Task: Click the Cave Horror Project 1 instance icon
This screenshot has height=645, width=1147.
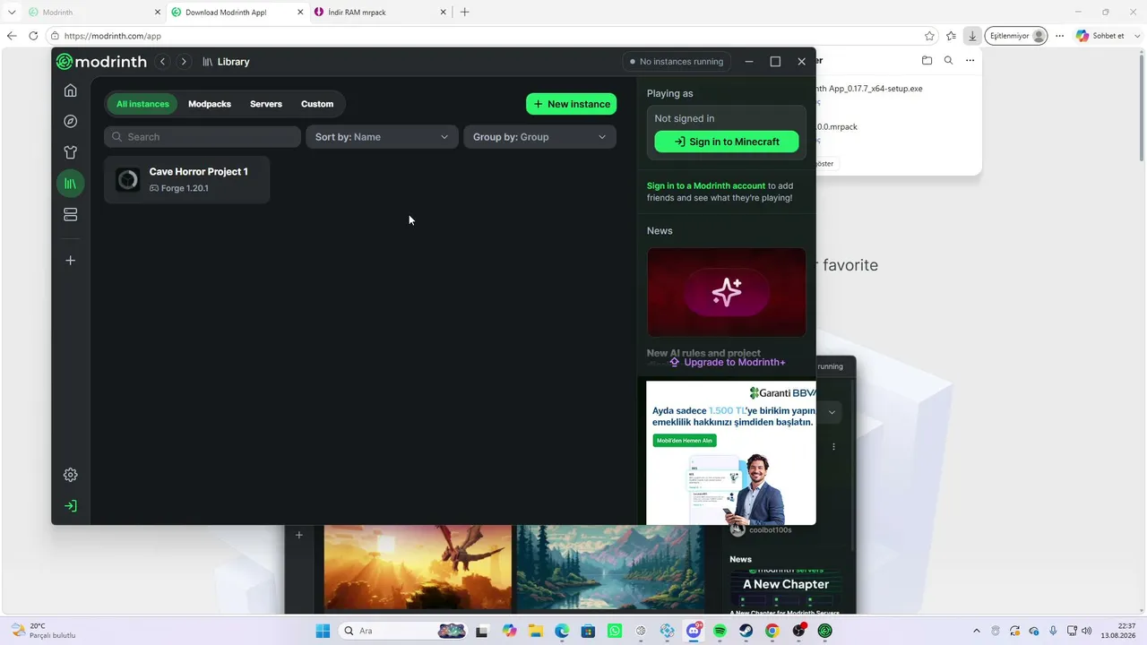Action: tap(128, 180)
